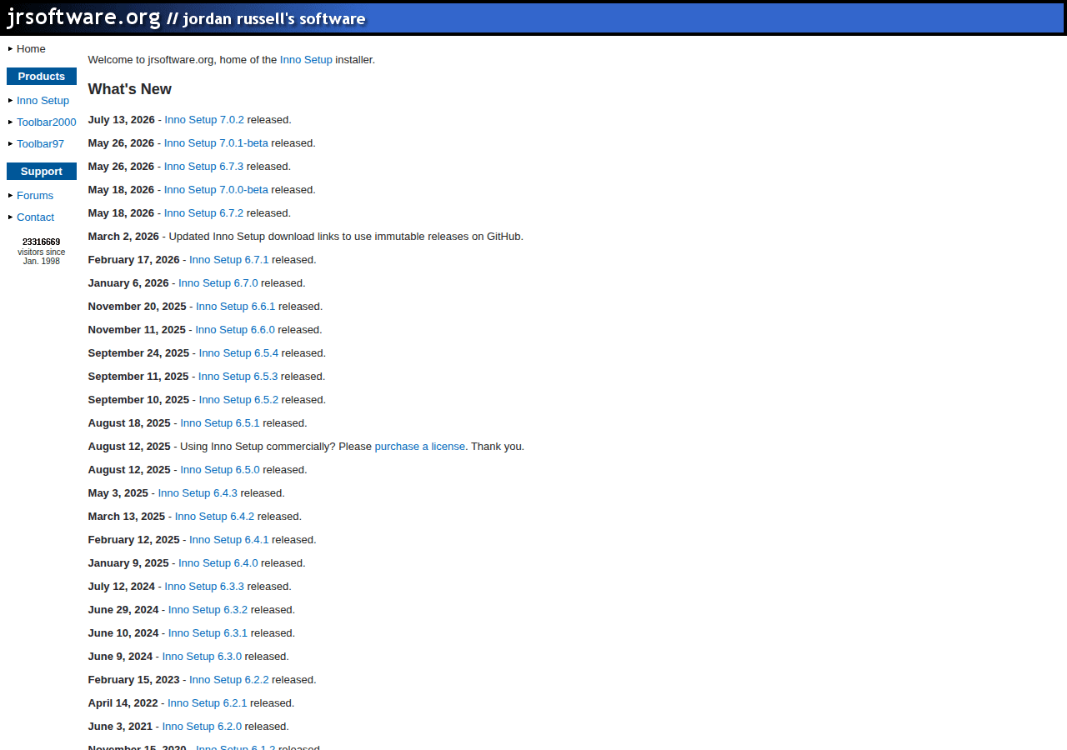This screenshot has width=1067, height=750.
Task: Select the date July 13, 2026
Action: [x=122, y=120]
